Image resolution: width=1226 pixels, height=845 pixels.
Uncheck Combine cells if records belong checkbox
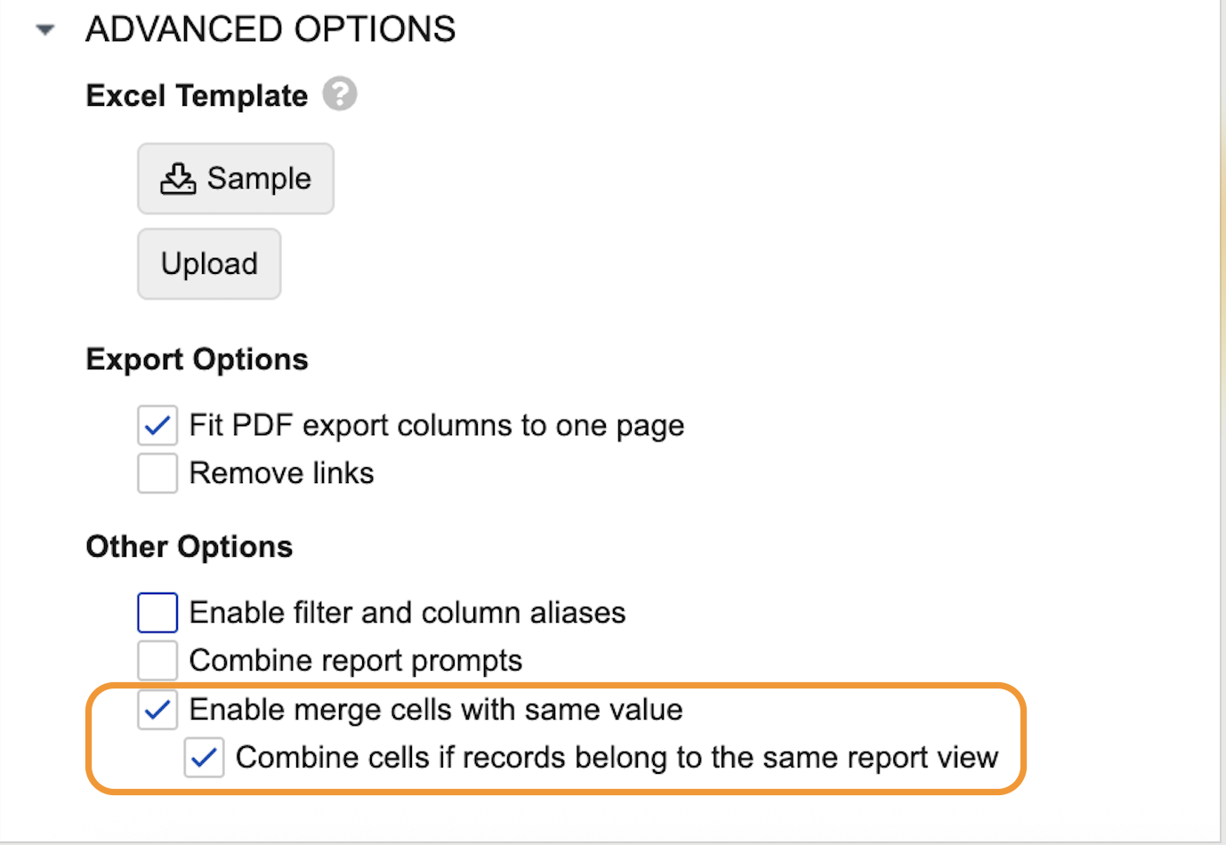point(204,758)
